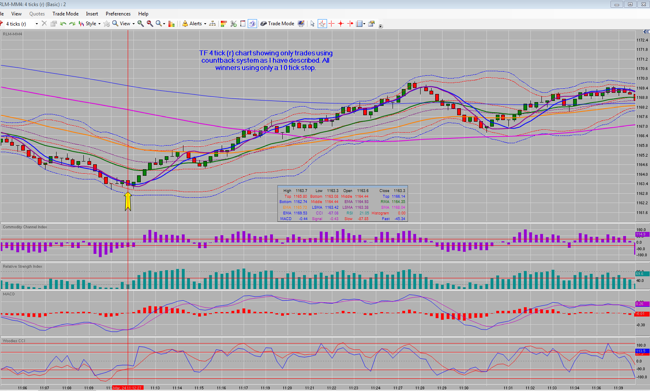Click the Trade Mode toolbar button

pos(277,24)
